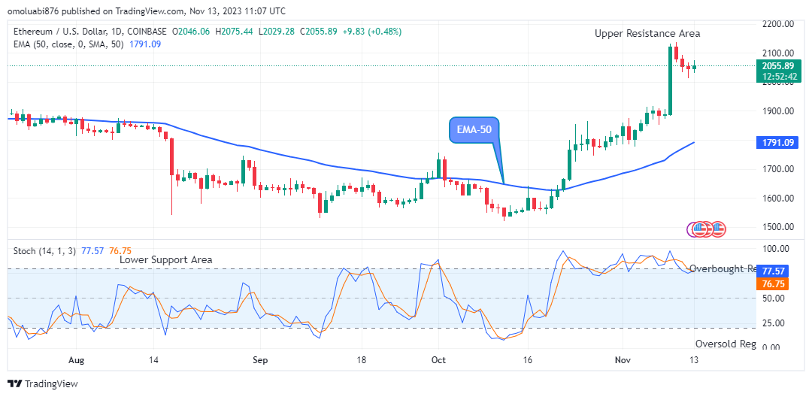The width and height of the screenshot is (812, 397).
Task: Select the Lower Support Area text annotation
Action: pos(165,259)
